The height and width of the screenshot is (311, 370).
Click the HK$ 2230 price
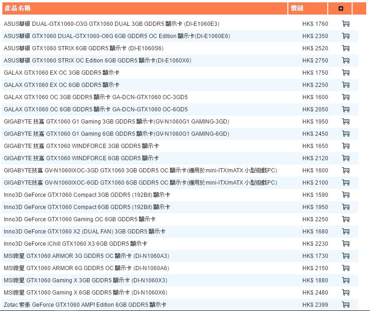[x=315, y=244]
